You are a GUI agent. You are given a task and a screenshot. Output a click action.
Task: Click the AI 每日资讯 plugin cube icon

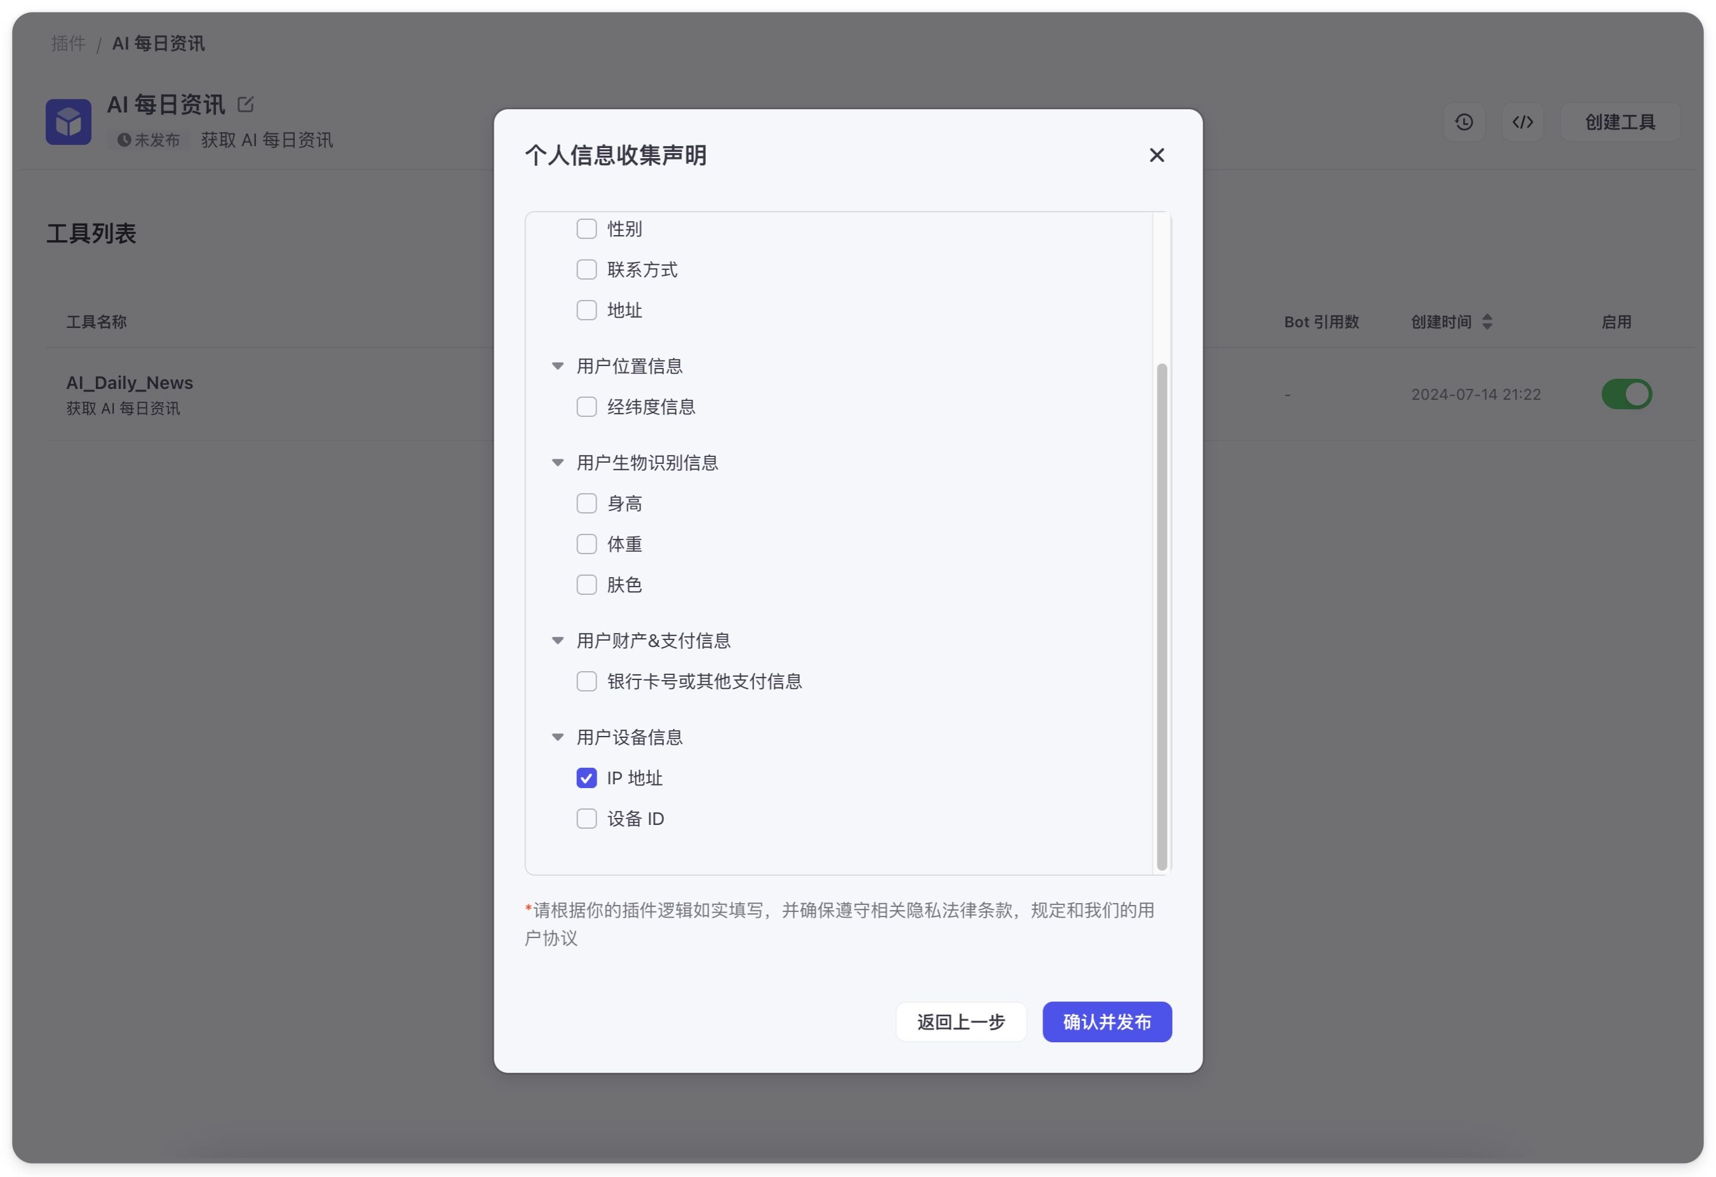tap(69, 122)
